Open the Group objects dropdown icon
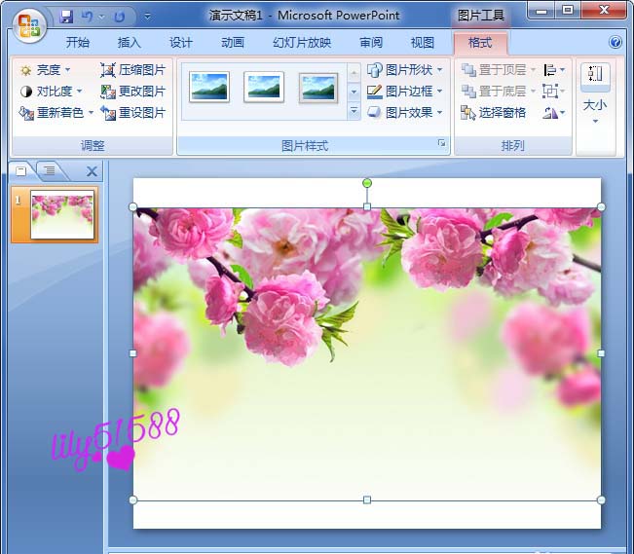634x554 pixels. (553, 92)
